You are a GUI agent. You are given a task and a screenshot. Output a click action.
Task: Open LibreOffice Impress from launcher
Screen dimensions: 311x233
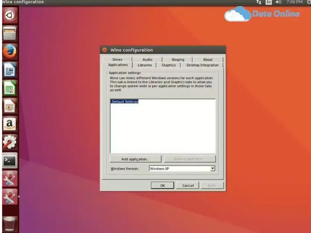point(10,106)
